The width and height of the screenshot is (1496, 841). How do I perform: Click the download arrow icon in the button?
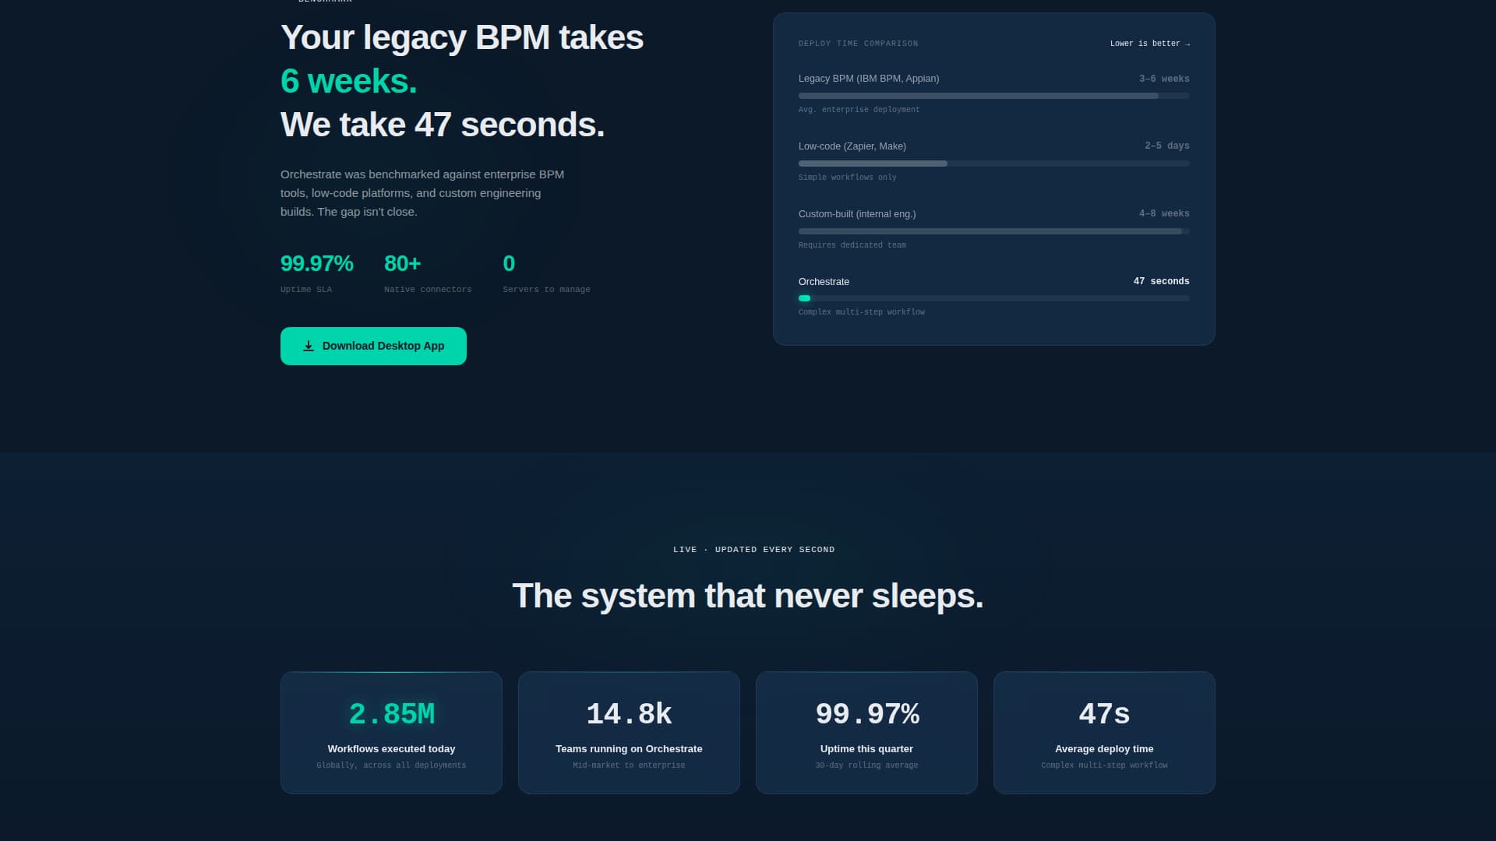pyautogui.click(x=309, y=346)
